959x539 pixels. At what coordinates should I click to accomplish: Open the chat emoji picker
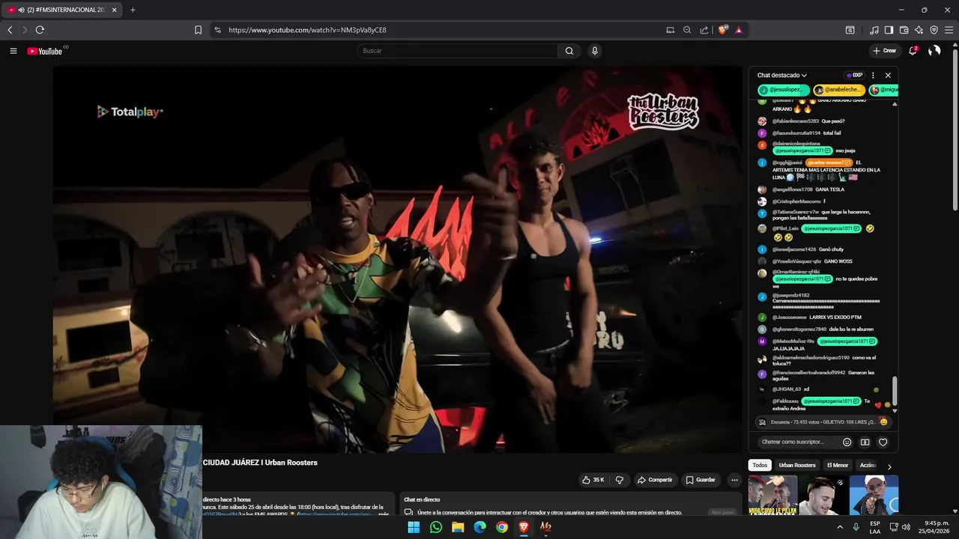coord(847,442)
